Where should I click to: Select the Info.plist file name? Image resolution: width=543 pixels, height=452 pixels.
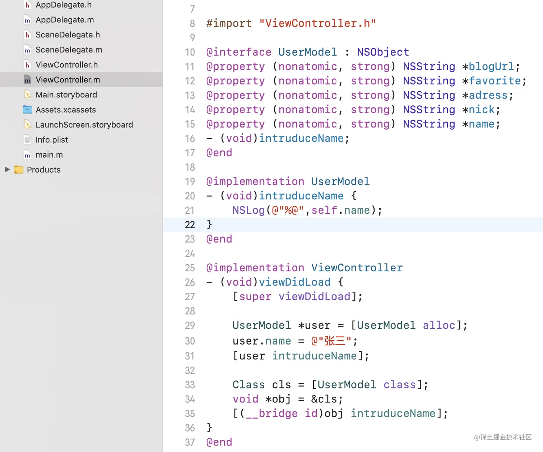pos(52,140)
